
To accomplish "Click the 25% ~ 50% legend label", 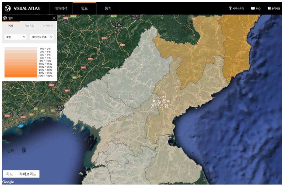I will tap(45, 70).
